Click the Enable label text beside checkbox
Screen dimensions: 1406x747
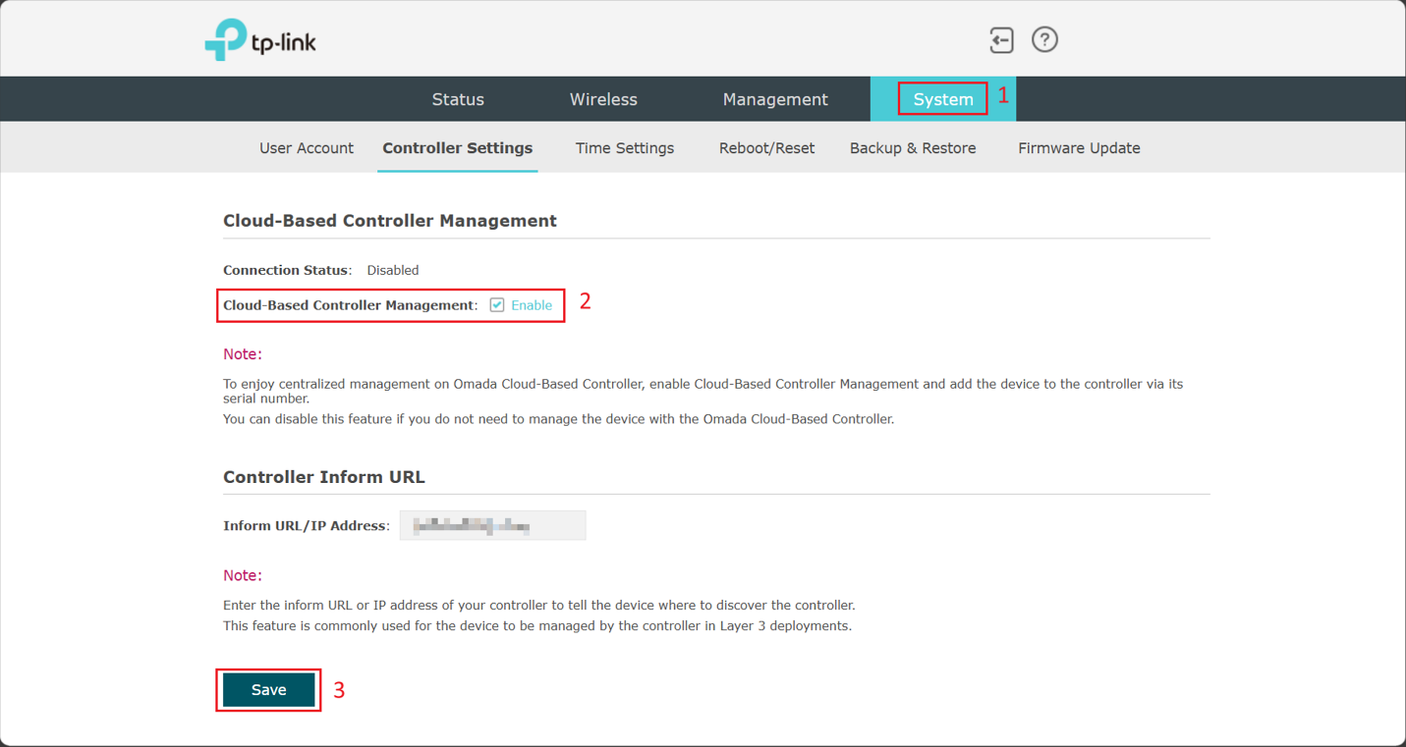[x=532, y=305]
